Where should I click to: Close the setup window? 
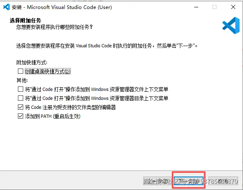(x=233, y=7)
